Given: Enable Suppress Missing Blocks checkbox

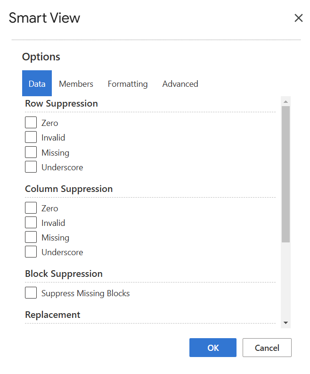Looking at the screenshot, I should [31, 293].
